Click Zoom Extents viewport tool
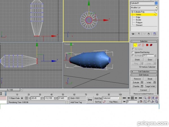Screen dimensions: 169x127 click(x=153, y=98)
